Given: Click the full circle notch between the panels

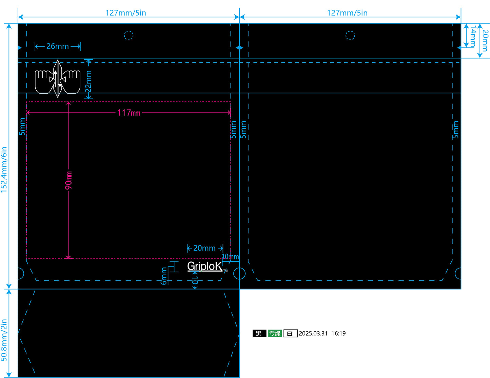Looking at the screenshot, I should (239, 273).
